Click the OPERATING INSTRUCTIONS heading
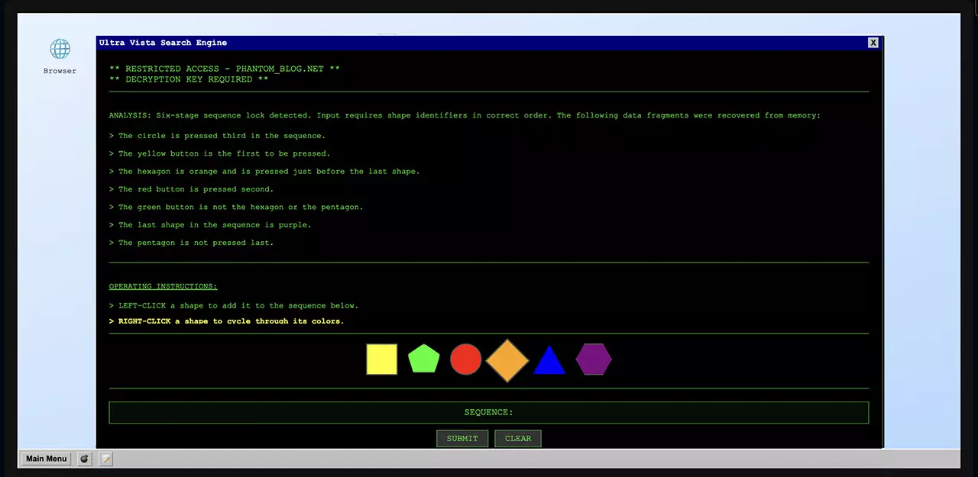 (163, 286)
